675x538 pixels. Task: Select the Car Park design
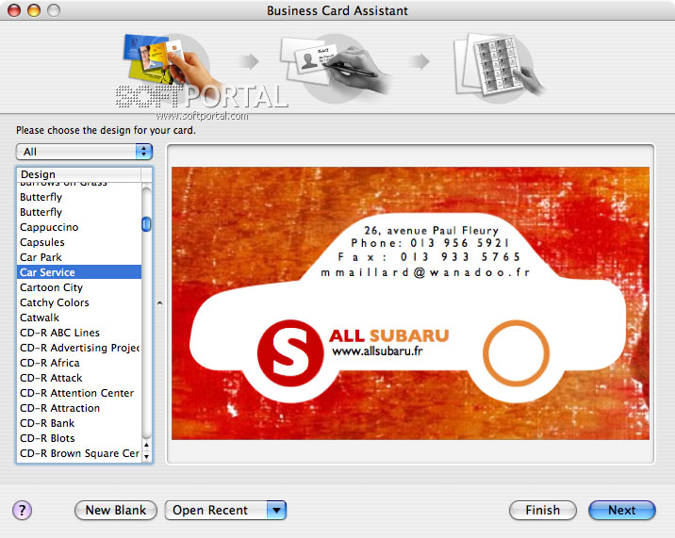(x=79, y=257)
